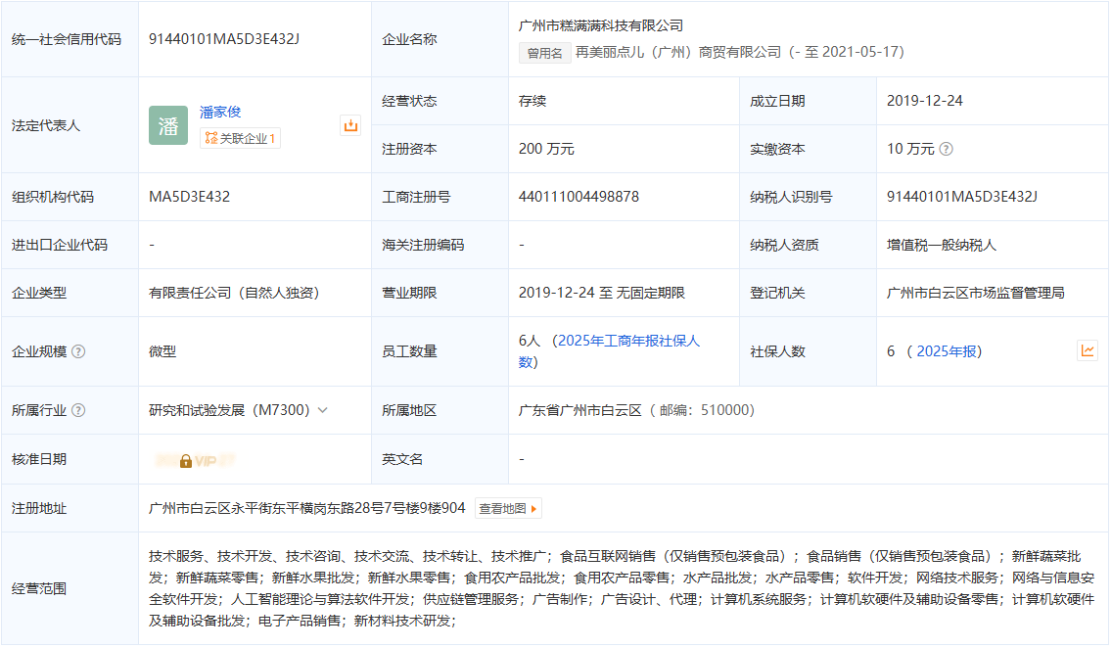Viewport: 1111px width, 648px height.
Task: Click the 海关注册编码 label
Action: [423, 245]
